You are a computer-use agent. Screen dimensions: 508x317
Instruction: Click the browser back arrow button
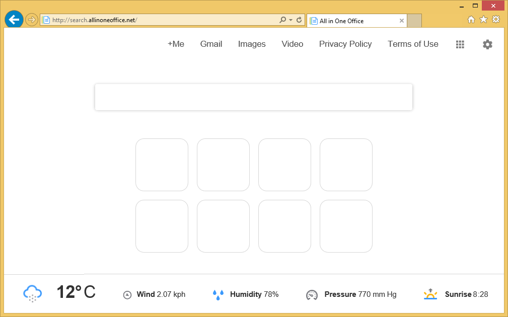[x=14, y=20]
